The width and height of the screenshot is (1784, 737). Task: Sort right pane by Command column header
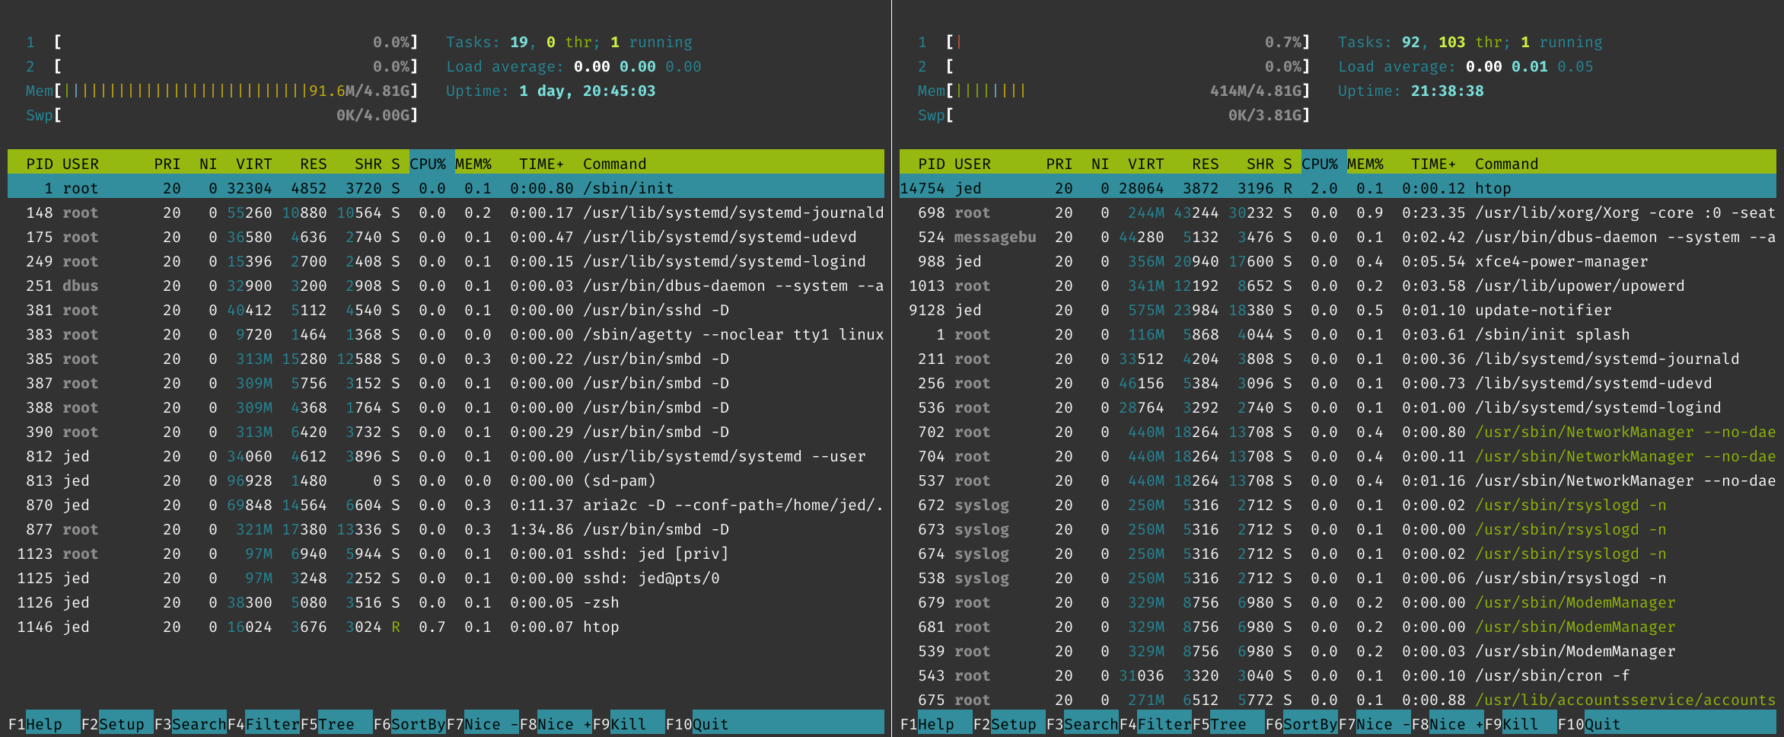[1504, 164]
